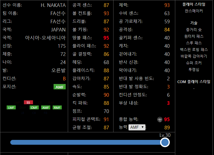Click the Lv.30 level label
This screenshot has height=155, width=214.
[x=165, y=135]
